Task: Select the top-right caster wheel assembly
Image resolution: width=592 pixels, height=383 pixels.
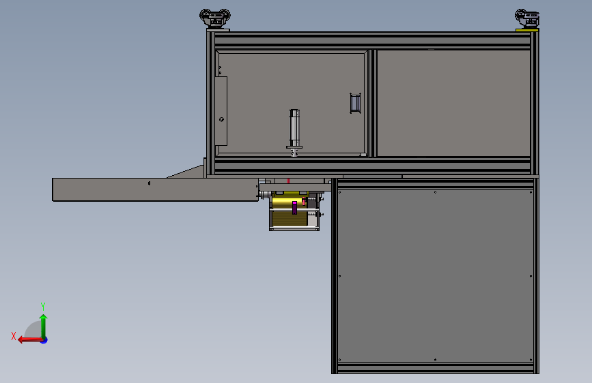Action: click(x=527, y=20)
